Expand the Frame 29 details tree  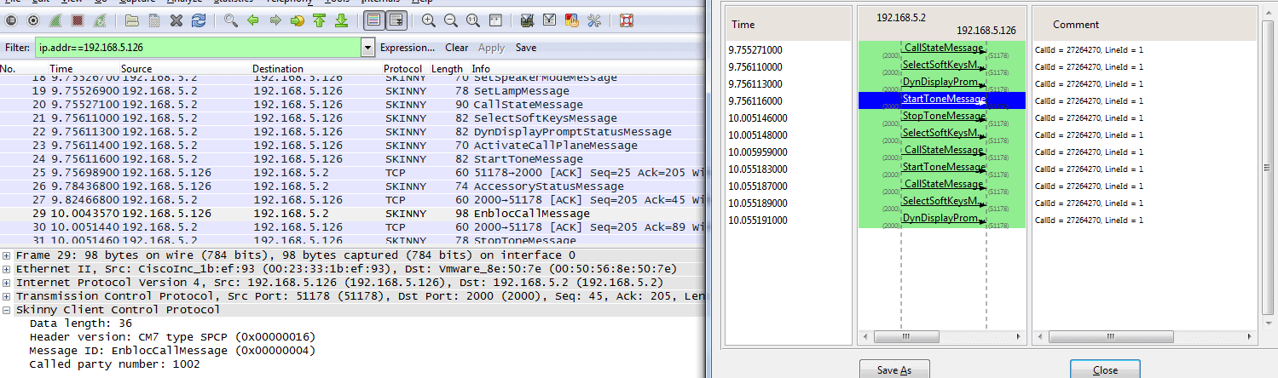tap(8, 255)
